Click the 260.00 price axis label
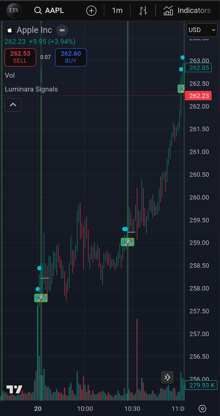The width and height of the screenshot is (220, 416). (x=199, y=197)
